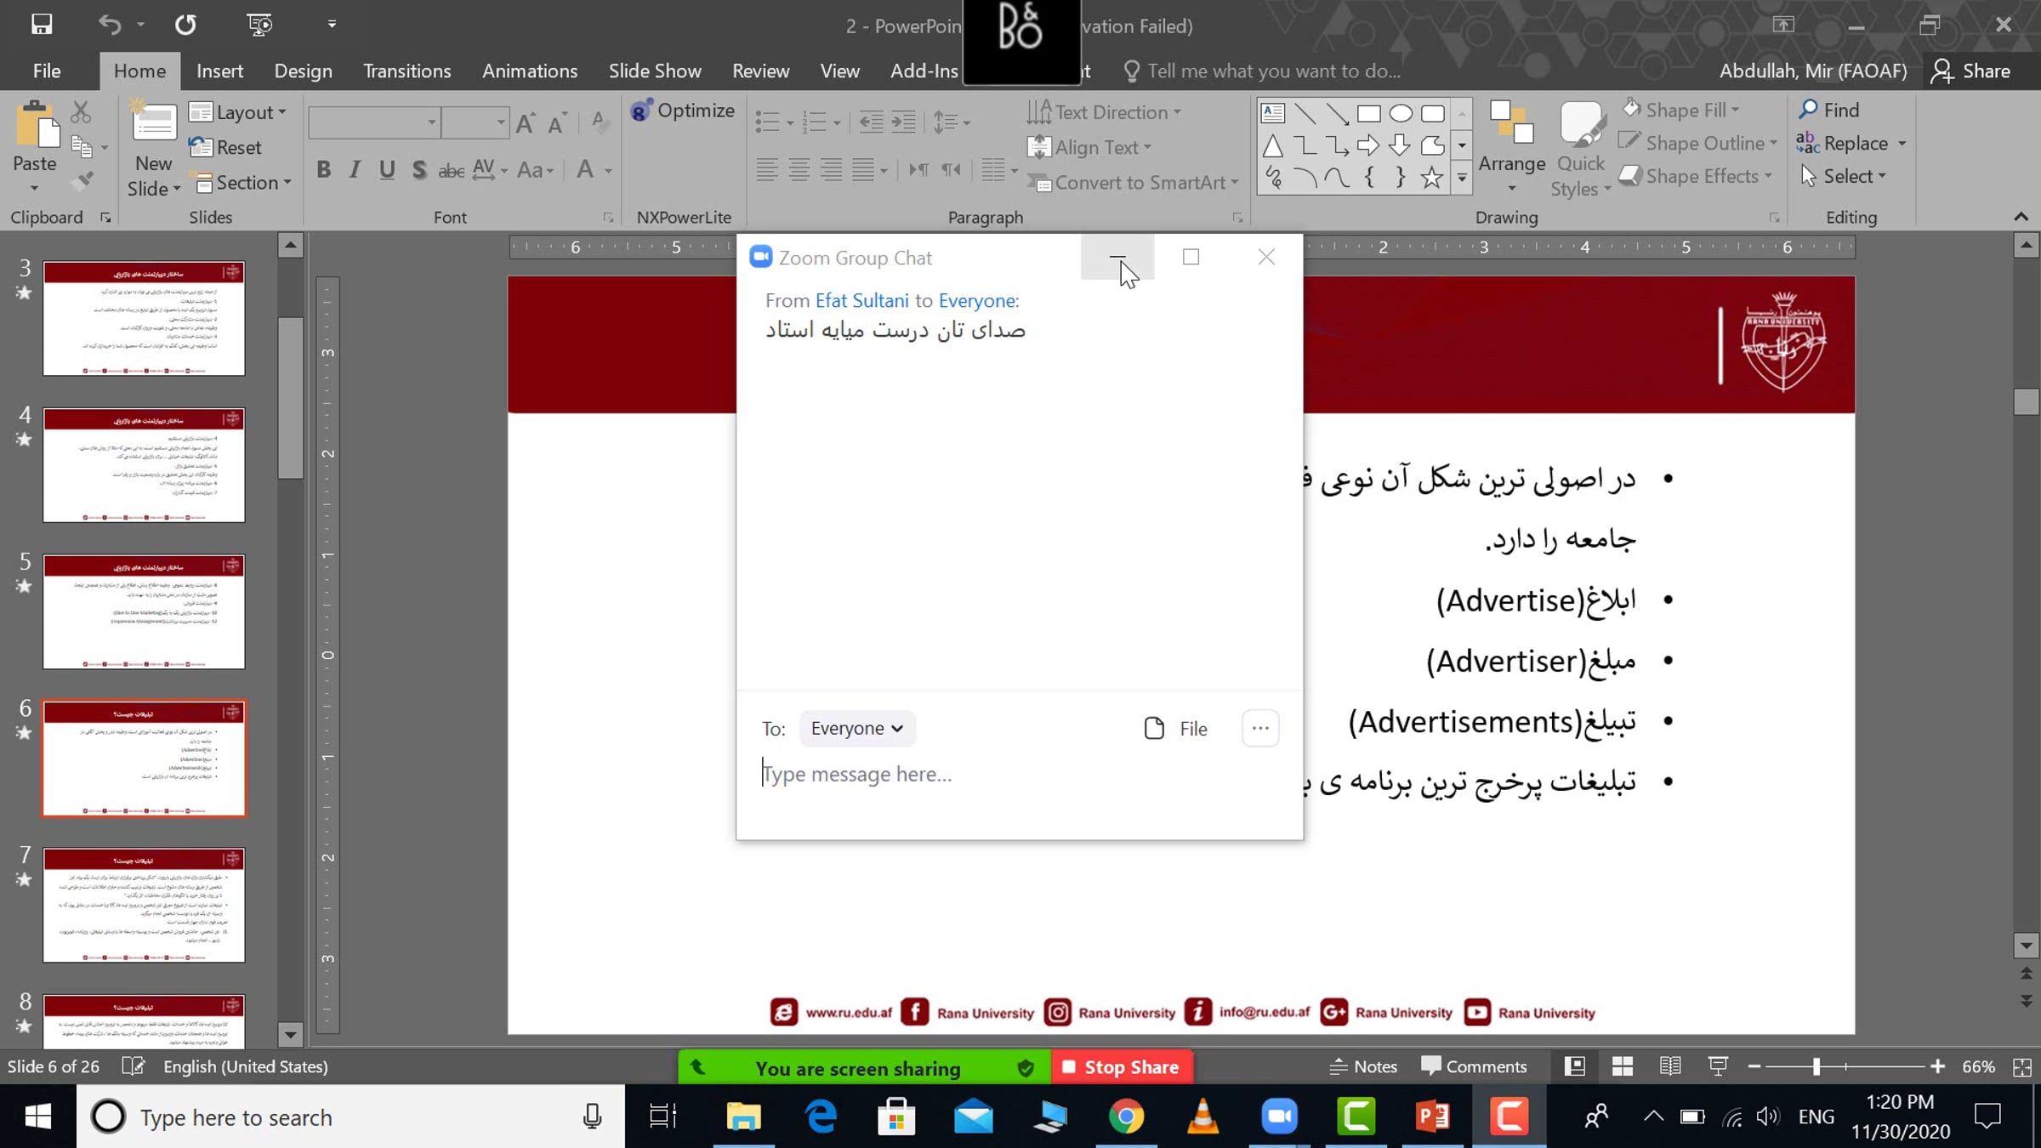The height and width of the screenshot is (1148, 2041).
Task: Switch to the Slide Show tab
Action: [x=655, y=71]
